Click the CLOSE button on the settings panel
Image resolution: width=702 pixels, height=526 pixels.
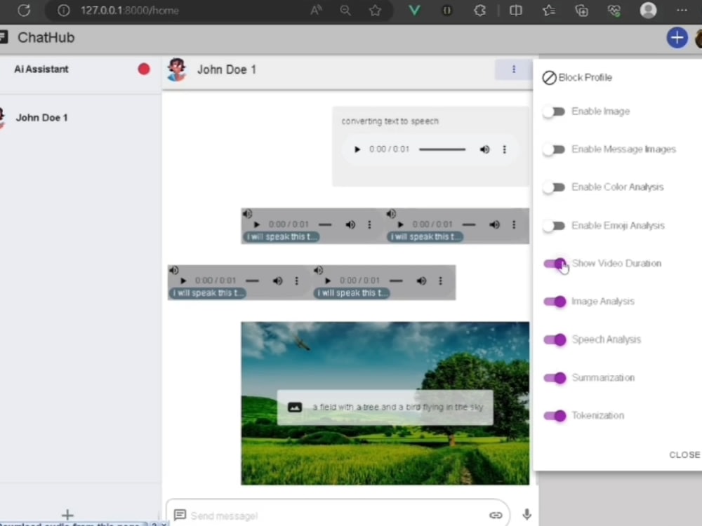(684, 454)
